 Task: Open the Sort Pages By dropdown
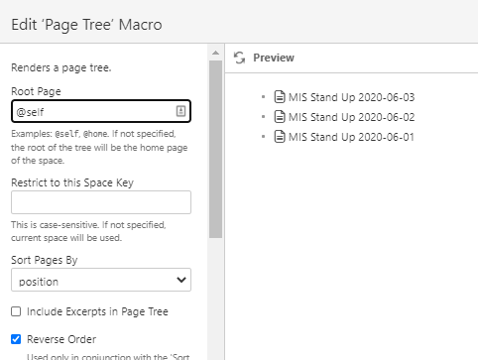click(101, 280)
